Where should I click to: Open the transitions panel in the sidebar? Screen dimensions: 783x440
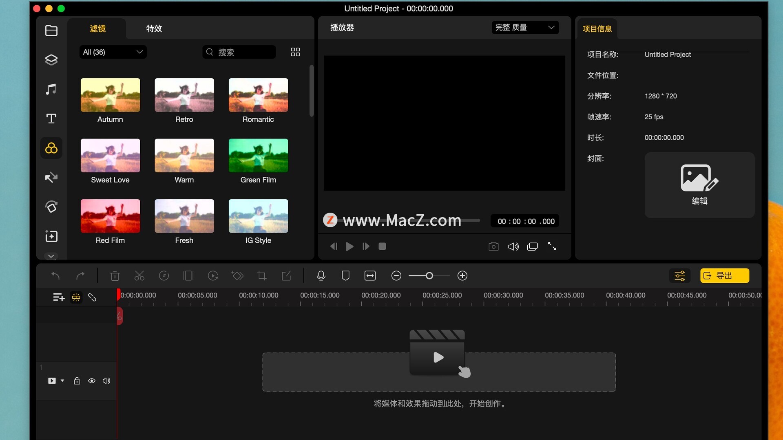pos(51,177)
